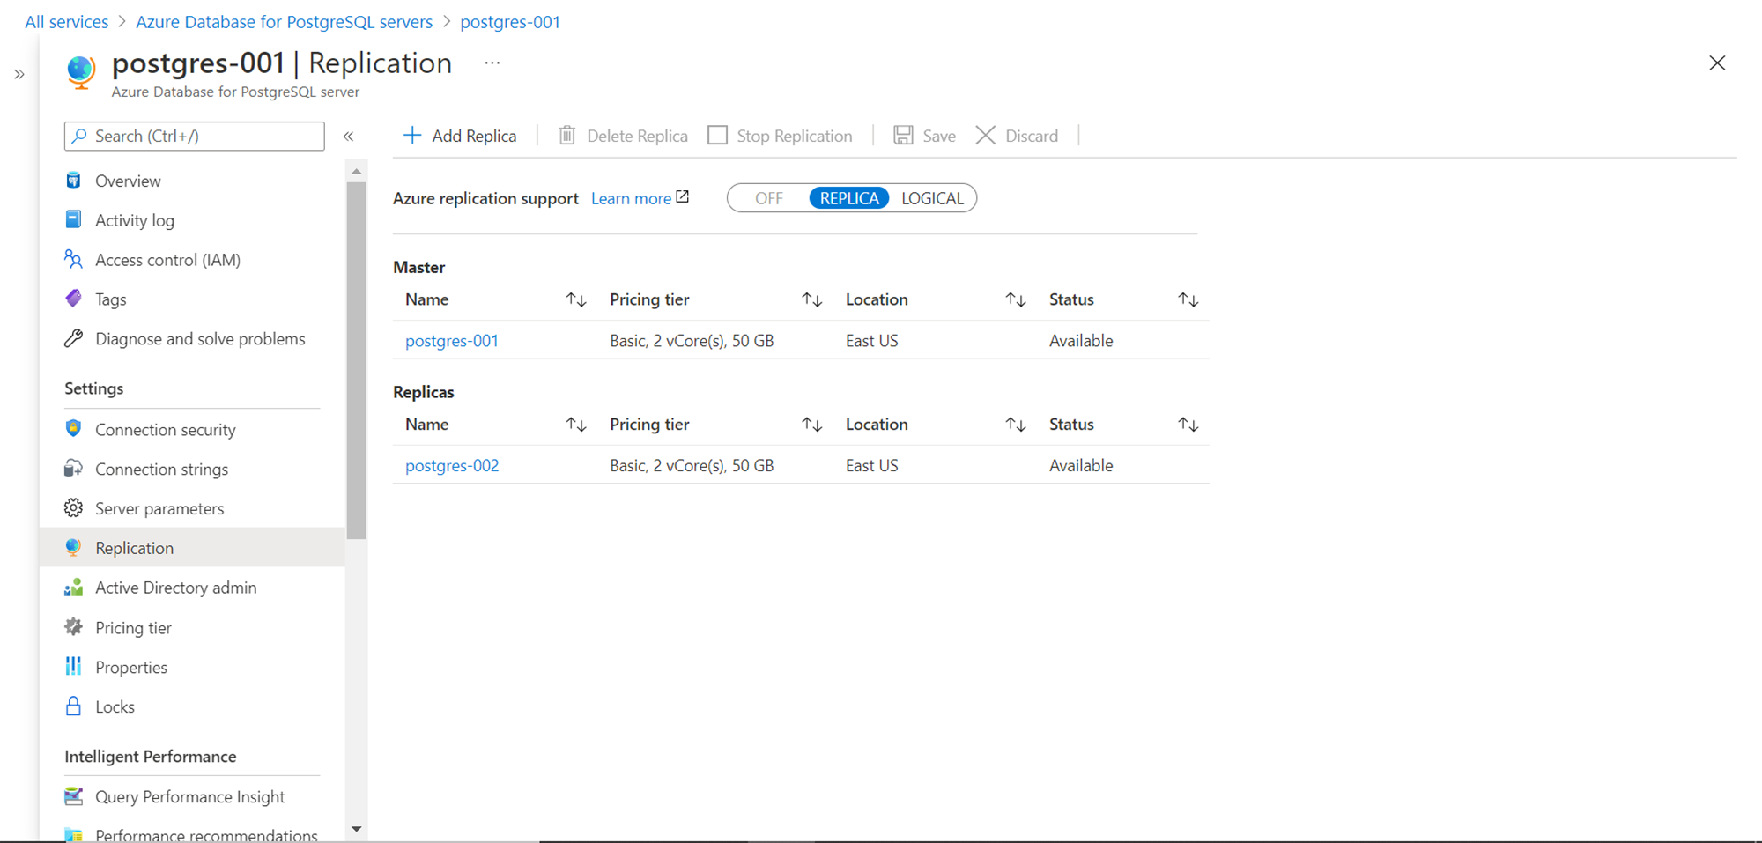Click the Diagnose and solve problems wrench icon
The width and height of the screenshot is (1762, 843).
pos(74,338)
